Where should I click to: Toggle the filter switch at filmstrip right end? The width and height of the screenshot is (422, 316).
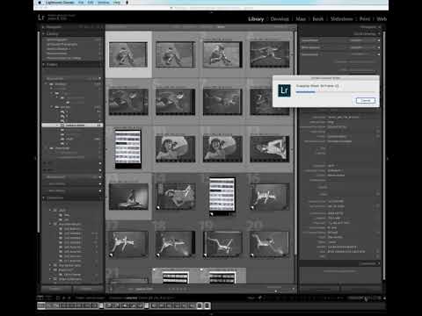pos(384,298)
